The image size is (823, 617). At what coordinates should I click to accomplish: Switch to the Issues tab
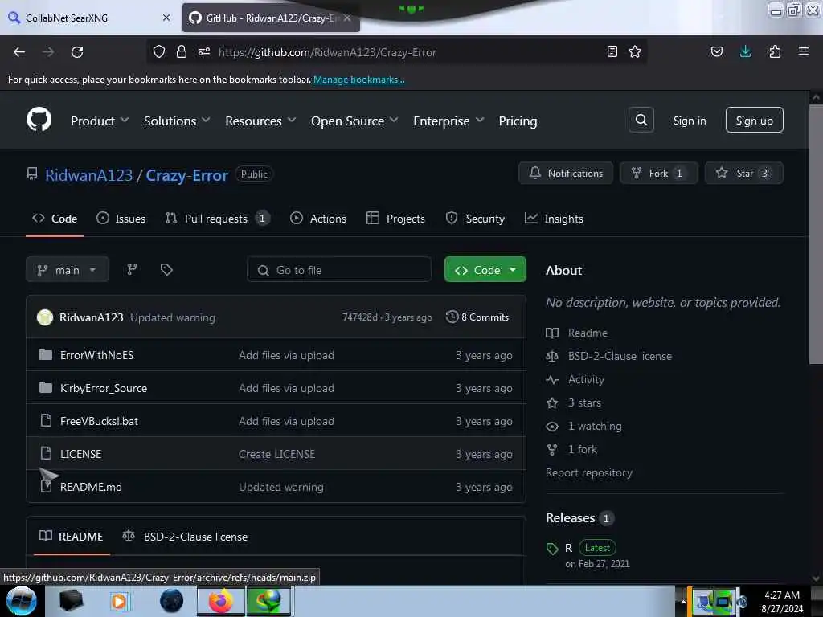tap(121, 219)
